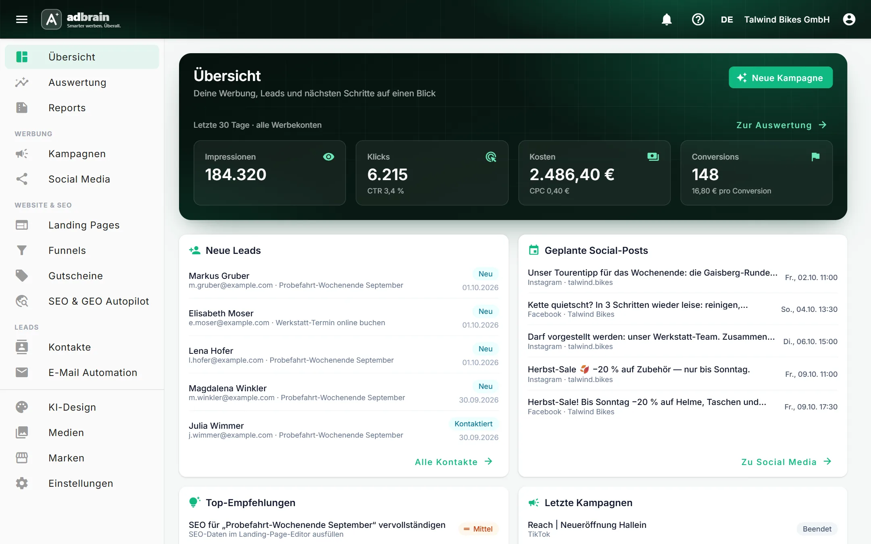This screenshot has width=871, height=544.
Task: Open the user account avatar
Action: (x=849, y=19)
